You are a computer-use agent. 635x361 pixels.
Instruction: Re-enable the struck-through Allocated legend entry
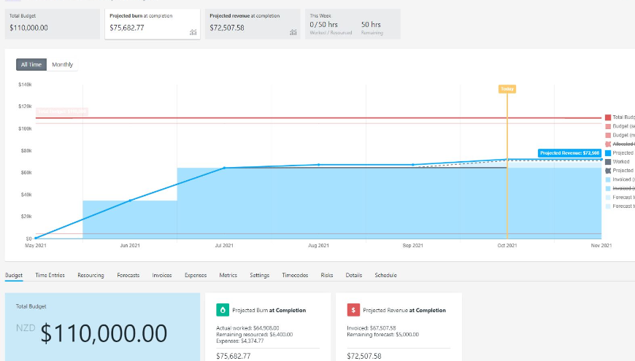click(x=622, y=144)
